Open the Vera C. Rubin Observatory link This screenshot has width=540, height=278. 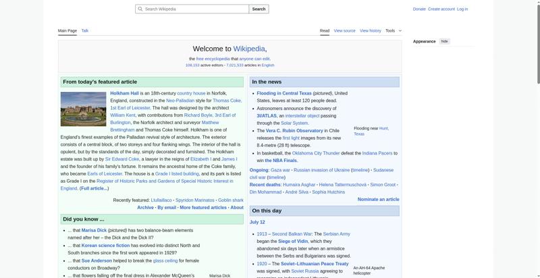[294, 131]
